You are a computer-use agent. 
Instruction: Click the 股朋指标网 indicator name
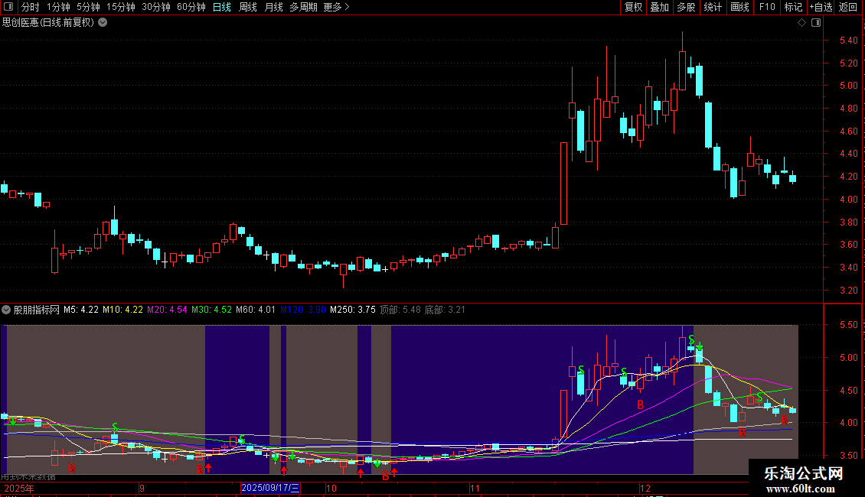(37, 310)
